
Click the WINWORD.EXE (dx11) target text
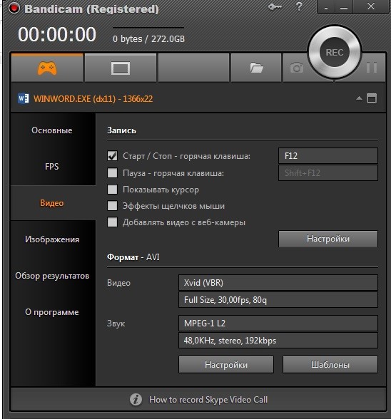[93, 99]
